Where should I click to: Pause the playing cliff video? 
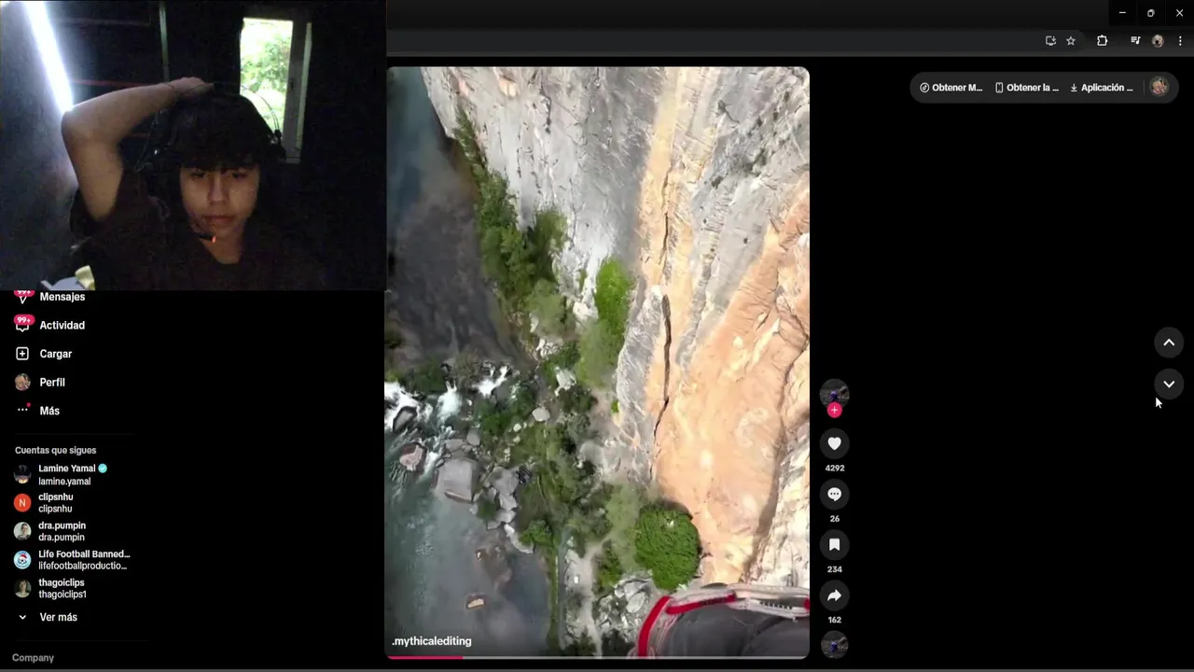click(597, 362)
